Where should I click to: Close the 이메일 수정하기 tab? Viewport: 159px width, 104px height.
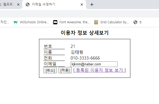click(82, 4)
